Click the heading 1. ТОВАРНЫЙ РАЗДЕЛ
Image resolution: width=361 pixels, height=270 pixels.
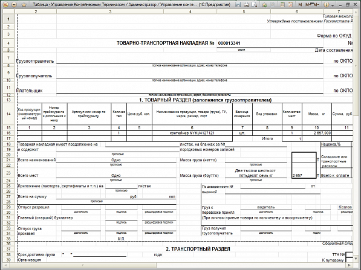pos(206,100)
